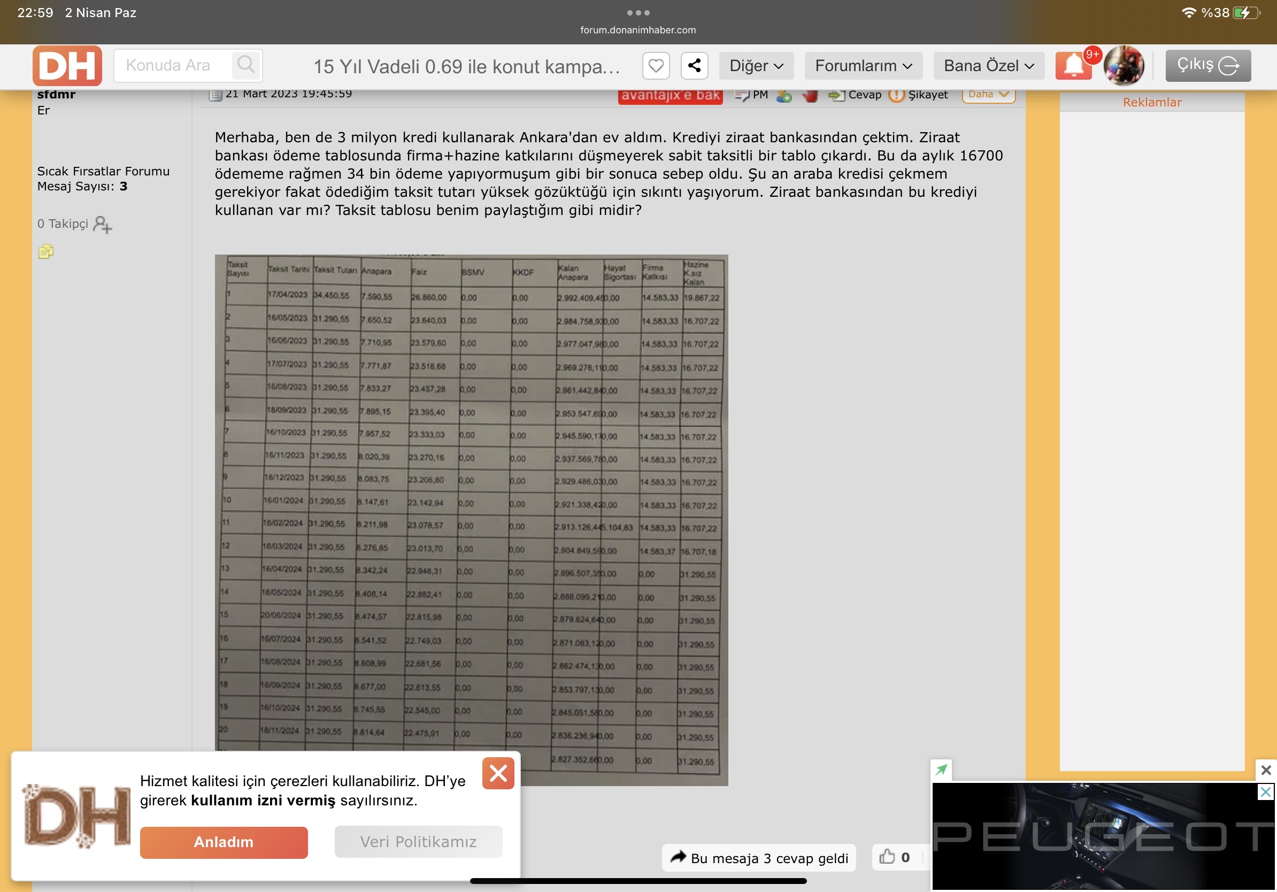Expand the Daha dropdown on the post
Screen dimensions: 1277x892
[988, 95]
